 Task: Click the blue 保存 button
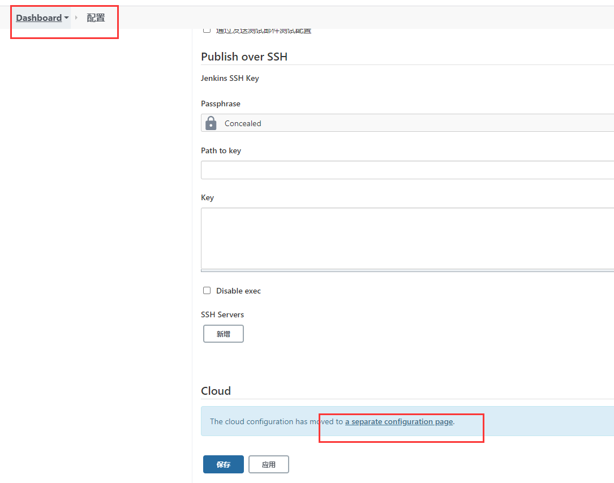[x=223, y=464]
